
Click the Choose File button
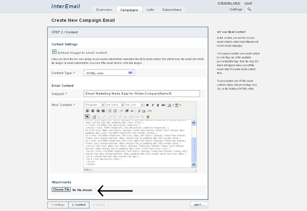pyautogui.click(x=61, y=190)
